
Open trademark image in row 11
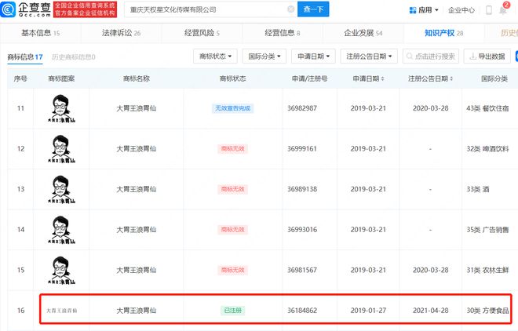click(61, 108)
